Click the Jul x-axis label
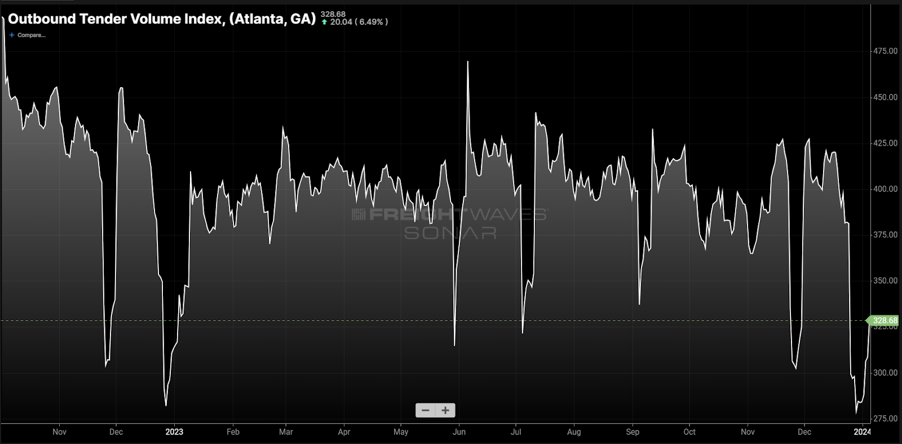Image resolution: width=902 pixels, height=444 pixels. coord(516,432)
